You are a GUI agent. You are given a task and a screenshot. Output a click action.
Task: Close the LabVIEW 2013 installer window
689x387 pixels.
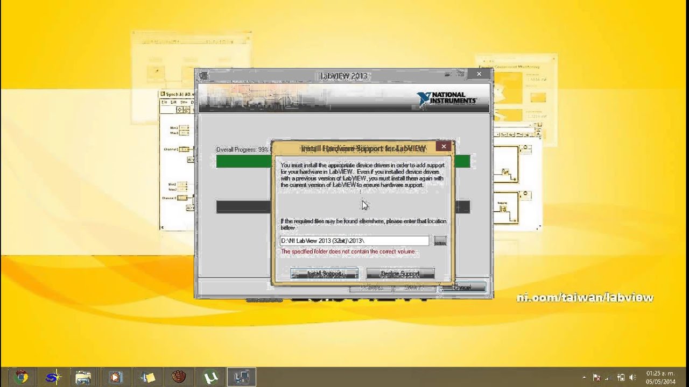[479, 74]
